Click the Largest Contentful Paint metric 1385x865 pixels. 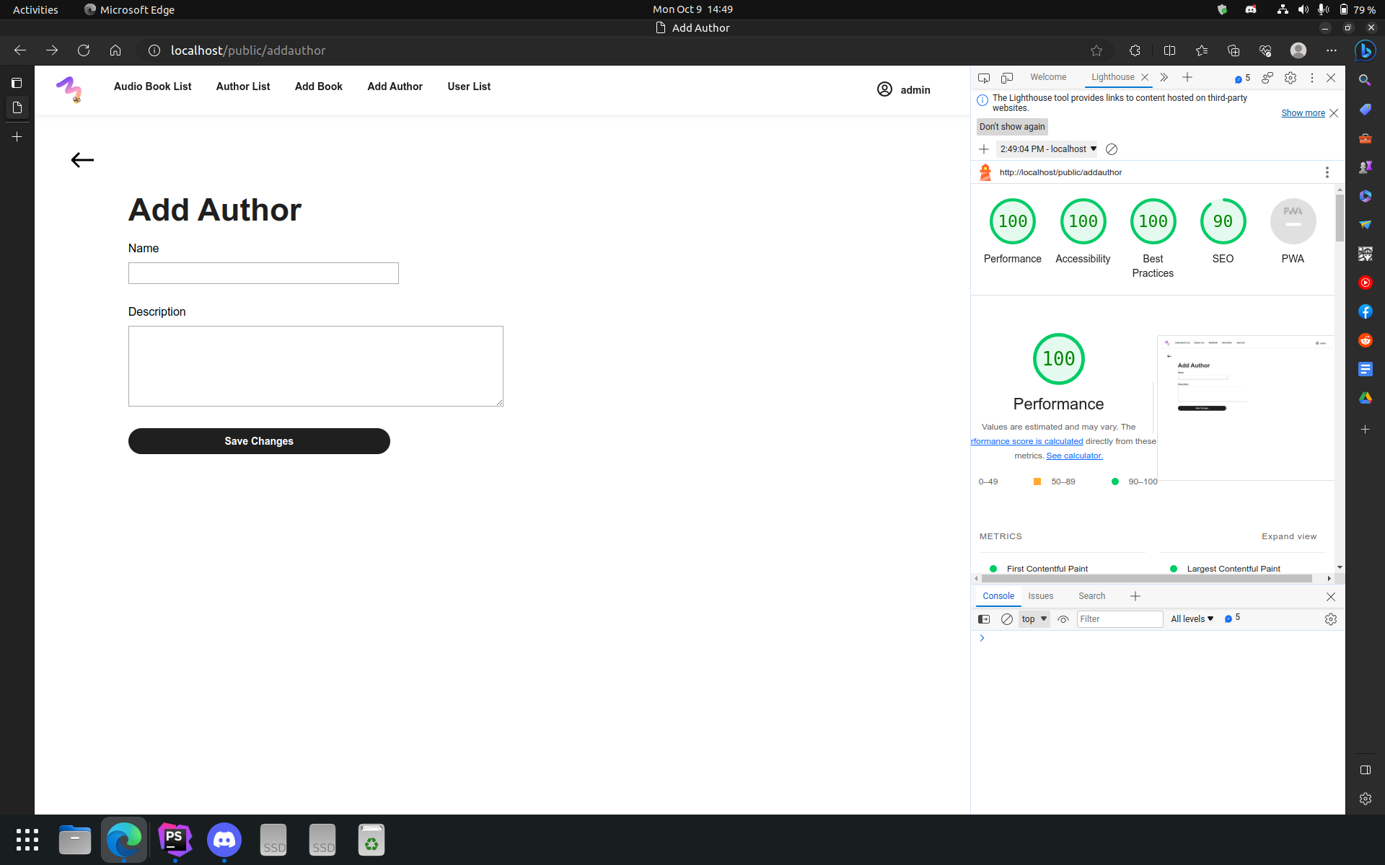(1234, 568)
